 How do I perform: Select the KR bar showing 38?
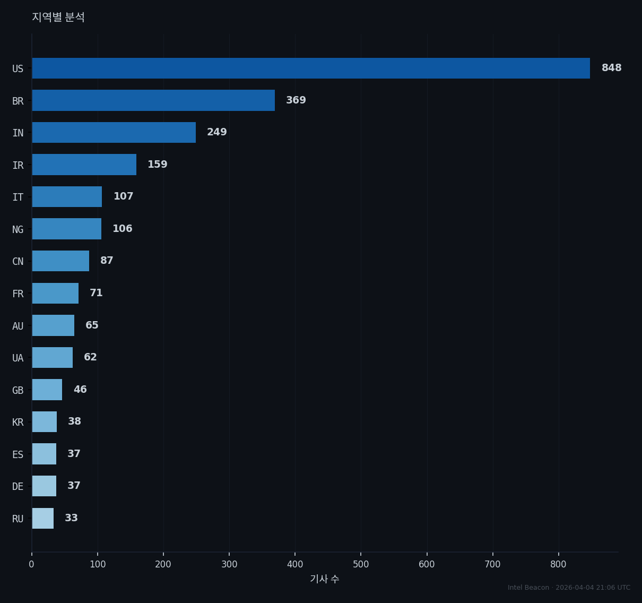pyautogui.click(x=44, y=422)
